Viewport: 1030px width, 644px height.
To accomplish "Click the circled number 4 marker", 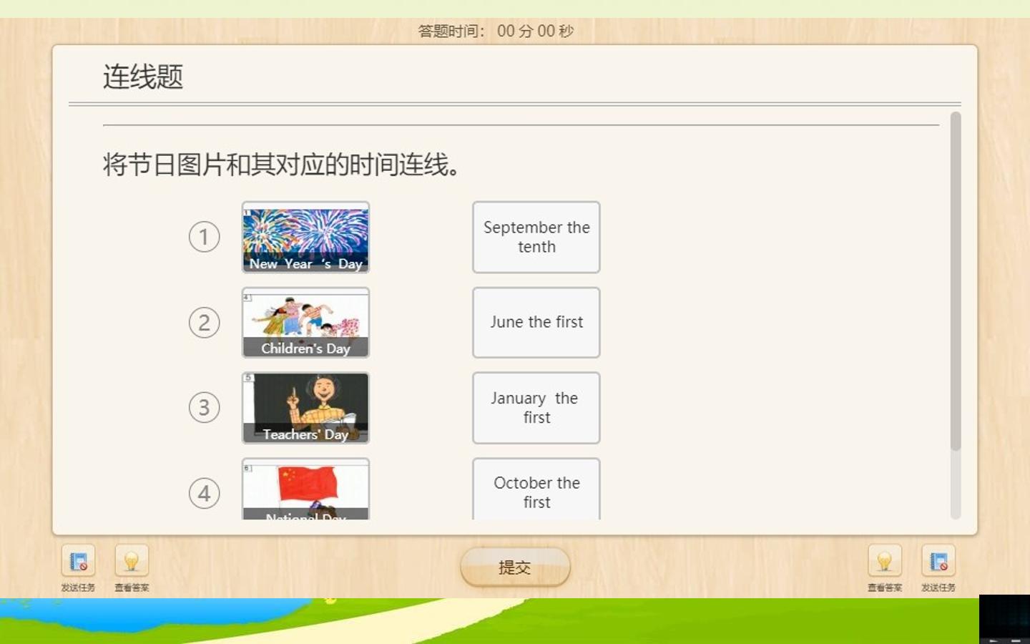I will click(205, 494).
